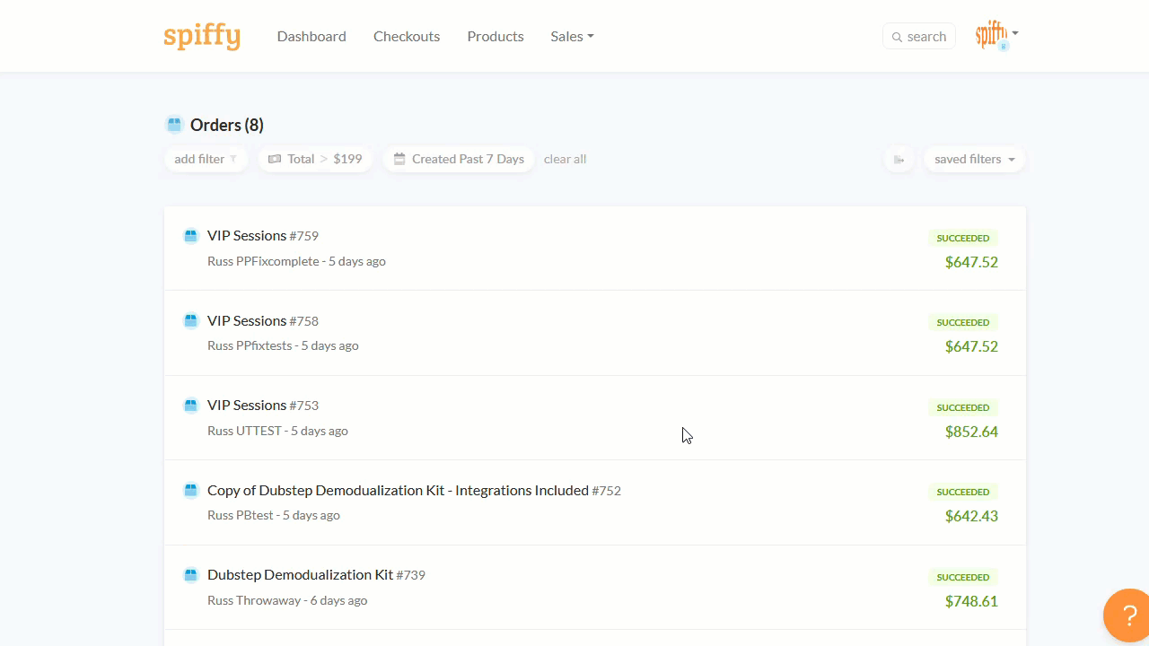Click the export icon button

coord(899,160)
